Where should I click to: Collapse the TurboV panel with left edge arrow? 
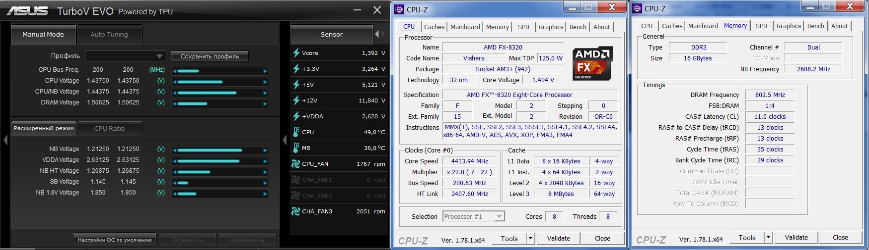tap(5, 140)
